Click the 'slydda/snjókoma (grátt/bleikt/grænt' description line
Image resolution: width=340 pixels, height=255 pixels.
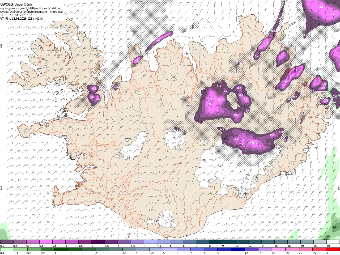tap(32, 11)
